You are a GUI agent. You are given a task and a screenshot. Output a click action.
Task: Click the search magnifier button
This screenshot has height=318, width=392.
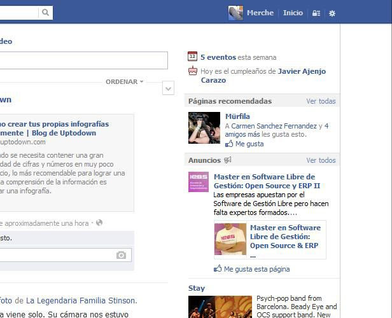(46, 13)
